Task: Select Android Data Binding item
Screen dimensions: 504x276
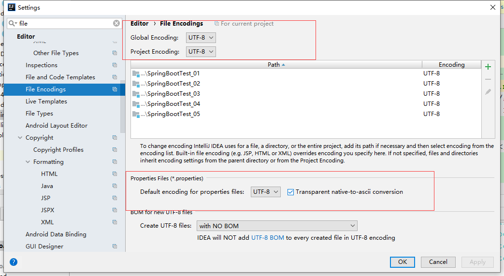Action: 56,234
